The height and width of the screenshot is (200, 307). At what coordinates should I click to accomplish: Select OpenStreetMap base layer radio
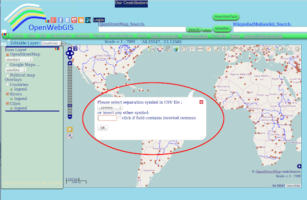point(8,55)
